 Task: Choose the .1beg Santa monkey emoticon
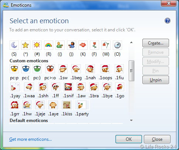[x=76, y=69]
